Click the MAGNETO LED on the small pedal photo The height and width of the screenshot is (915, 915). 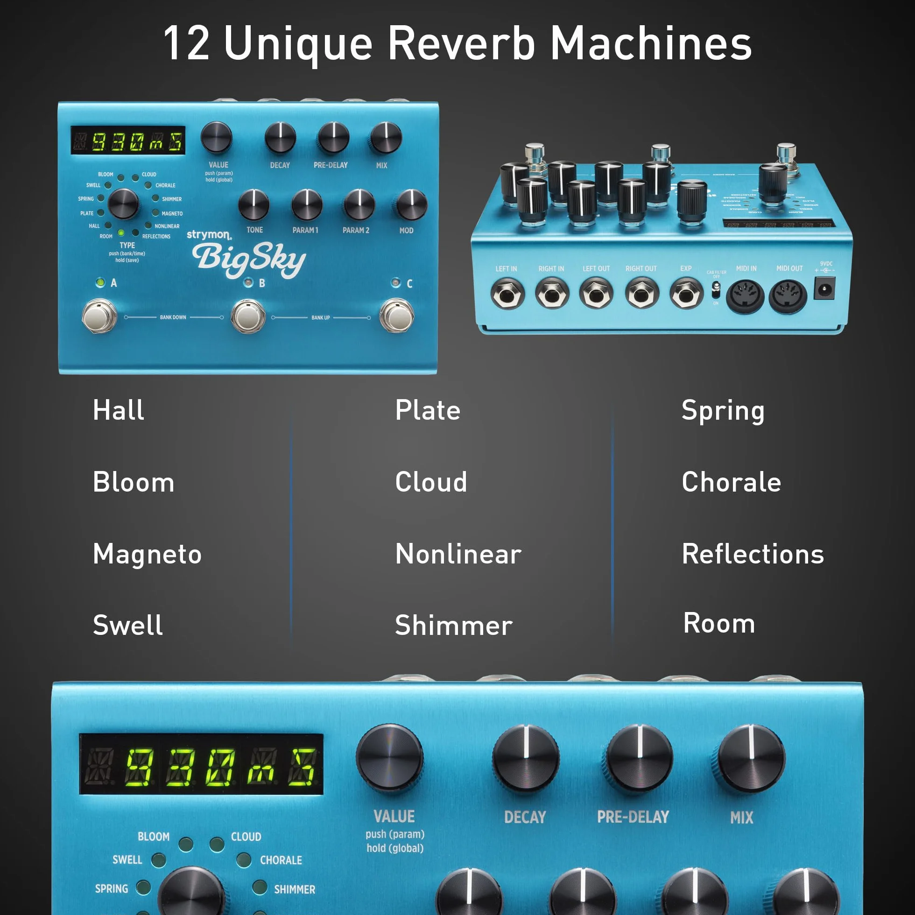click(x=155, y=213)
